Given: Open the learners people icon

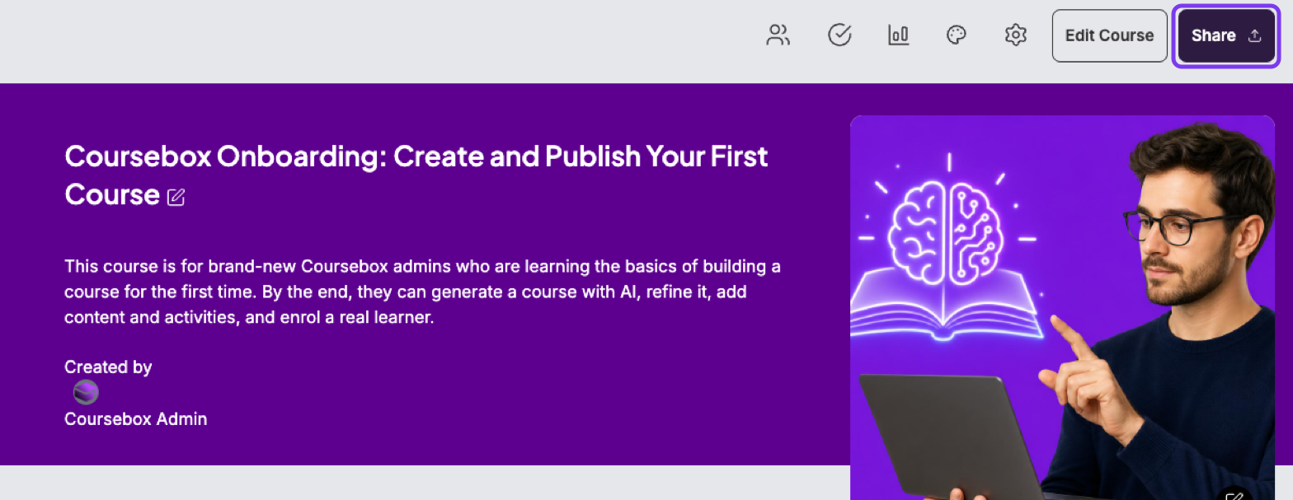Looking at the screenshot, I should coord(778,35).
